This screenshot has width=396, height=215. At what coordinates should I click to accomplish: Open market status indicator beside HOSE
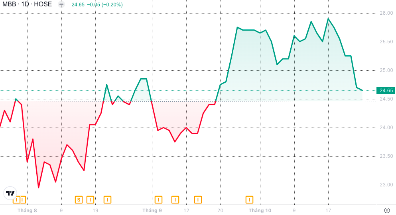[61, 5]
